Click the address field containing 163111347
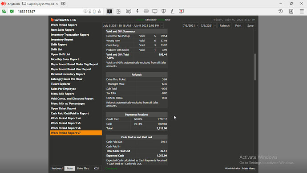The height and width of the screenshot is (173, 307). pyautogui.click(x=50, y=12)
